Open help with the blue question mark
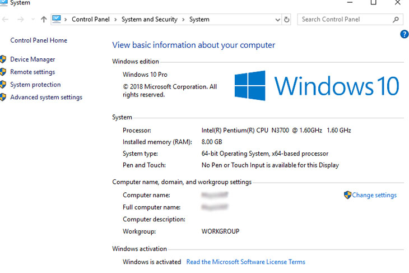This screenshot has height=273, width=409. [405, 34]
